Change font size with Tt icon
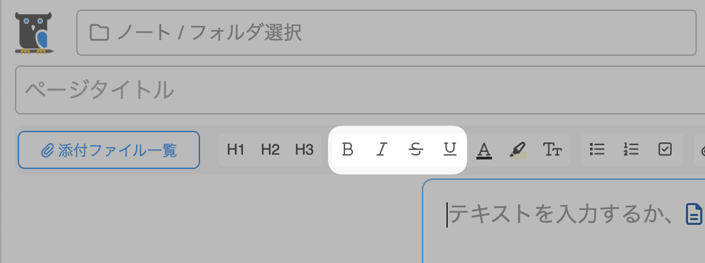 (x=552, y=149)
